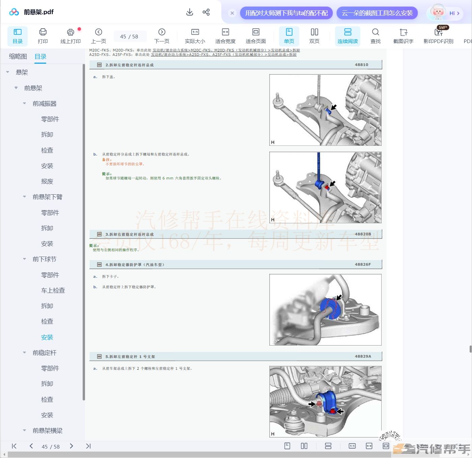The width and height of the screenshot is (472, 458).
Task: Open 安装 under 前稳定杆
Action: click(x=47, y=415)
